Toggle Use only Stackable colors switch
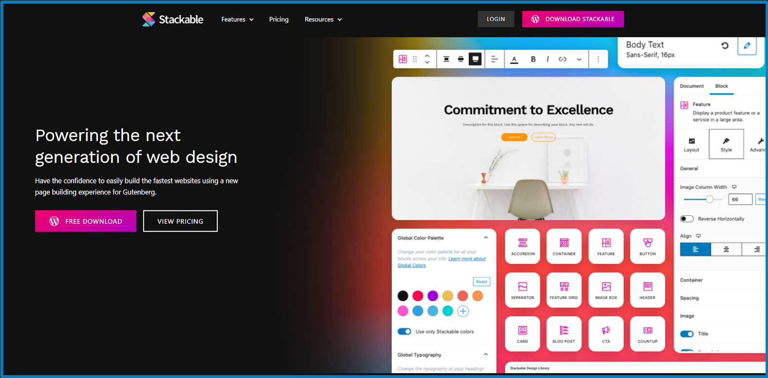The width and height of the screenshot is (768, 378). (405, 331)
